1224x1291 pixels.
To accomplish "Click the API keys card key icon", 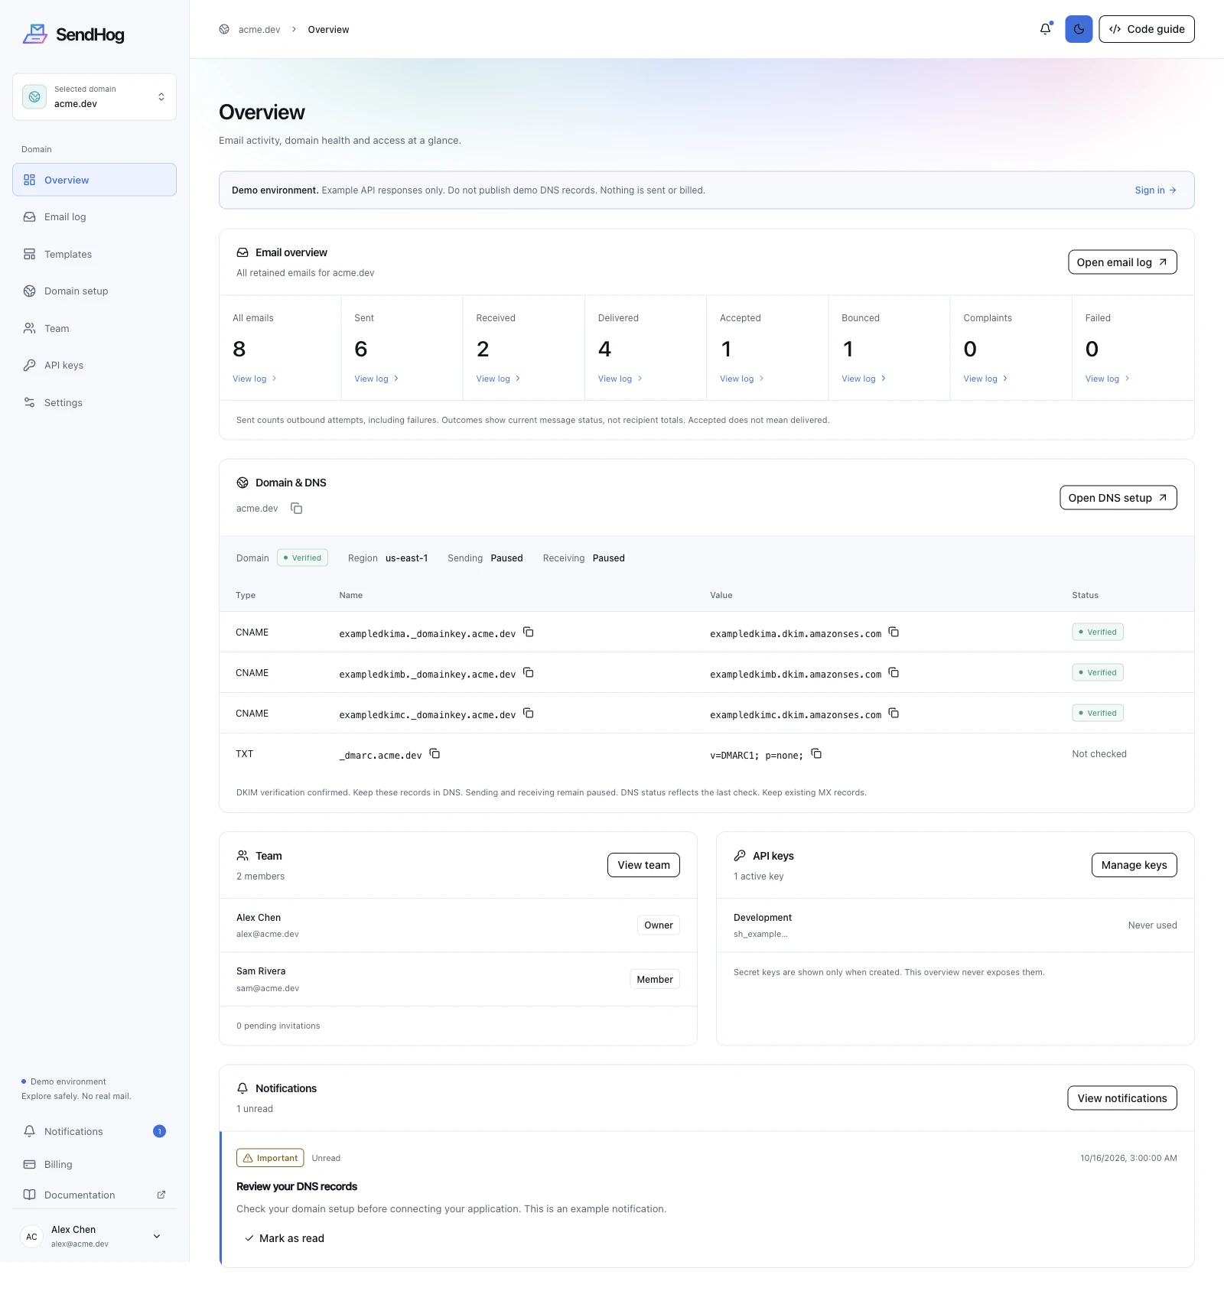I will (740, 856).
